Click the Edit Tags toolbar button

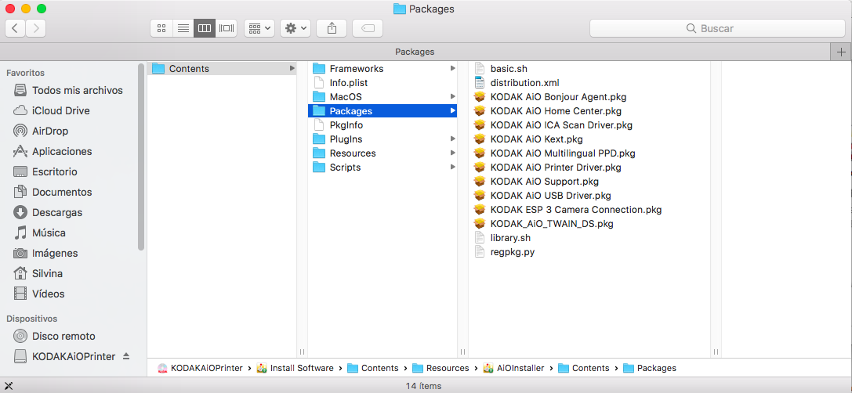[368, 28]
